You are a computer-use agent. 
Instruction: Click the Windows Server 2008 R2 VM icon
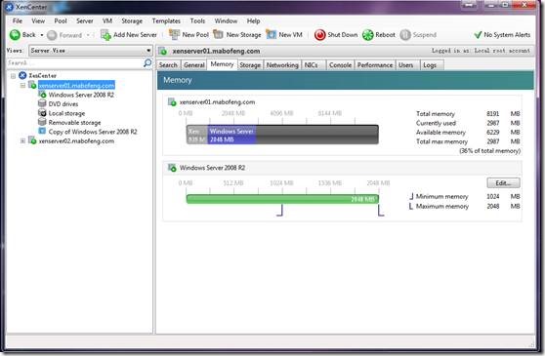pos(42,95)
